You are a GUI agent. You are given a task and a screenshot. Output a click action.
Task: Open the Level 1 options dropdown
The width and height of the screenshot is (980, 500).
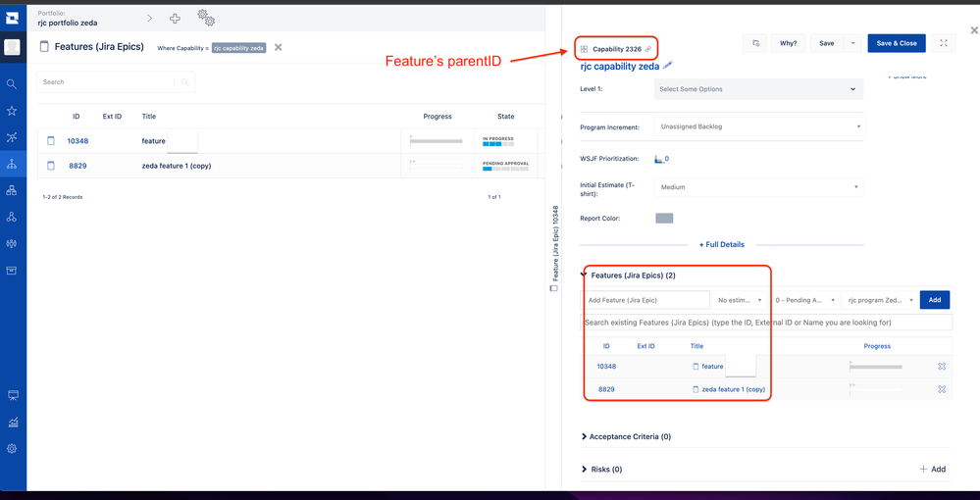point(758,89)
